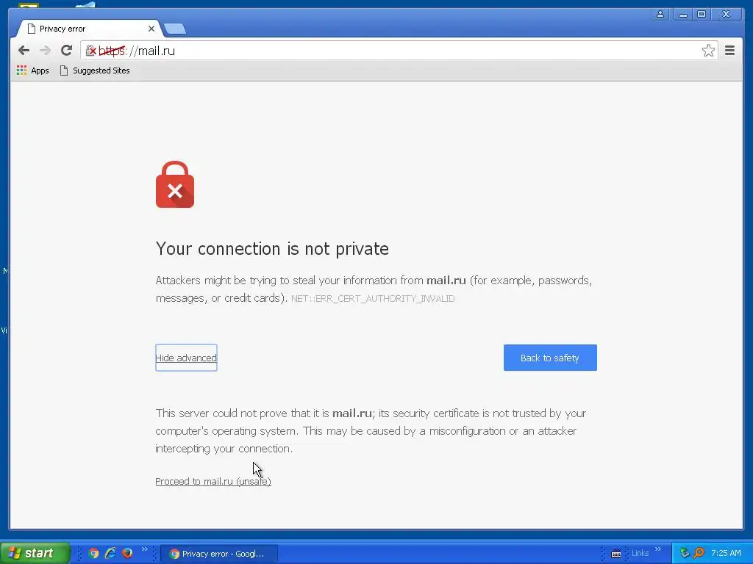Open the Windows start menu
This screenshot has height=564, width=753.
pos(35,553)
